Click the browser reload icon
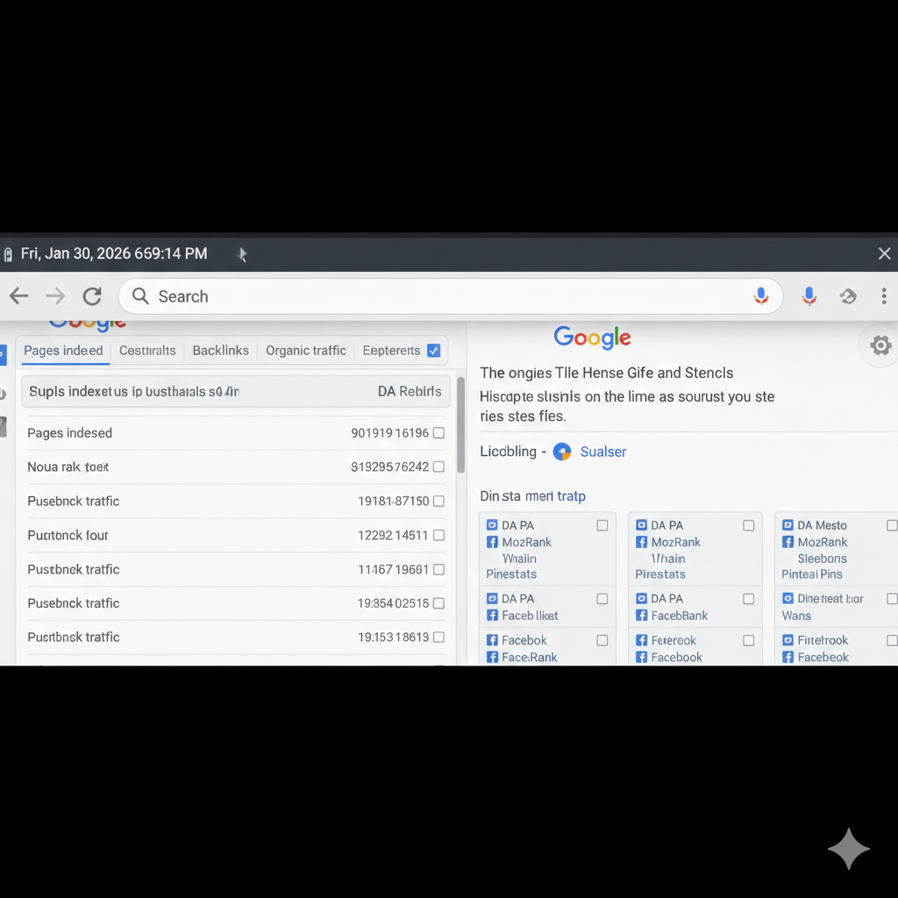This screenshot has width=898, height=898. point(91,296)
